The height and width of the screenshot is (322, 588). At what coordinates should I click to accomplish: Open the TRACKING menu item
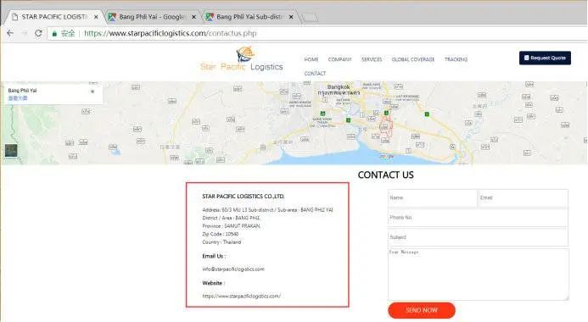point(456,59)
